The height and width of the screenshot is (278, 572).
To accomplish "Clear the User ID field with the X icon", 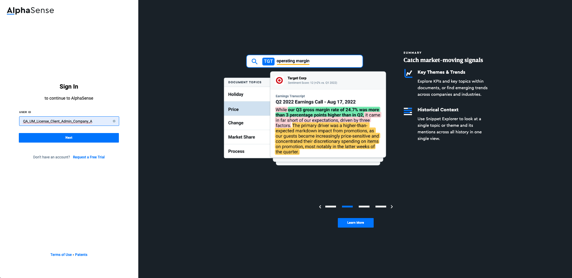I will pos(114,121).
